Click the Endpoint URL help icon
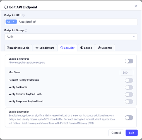This screenshot has width=142, height=140. pos(23,15)
